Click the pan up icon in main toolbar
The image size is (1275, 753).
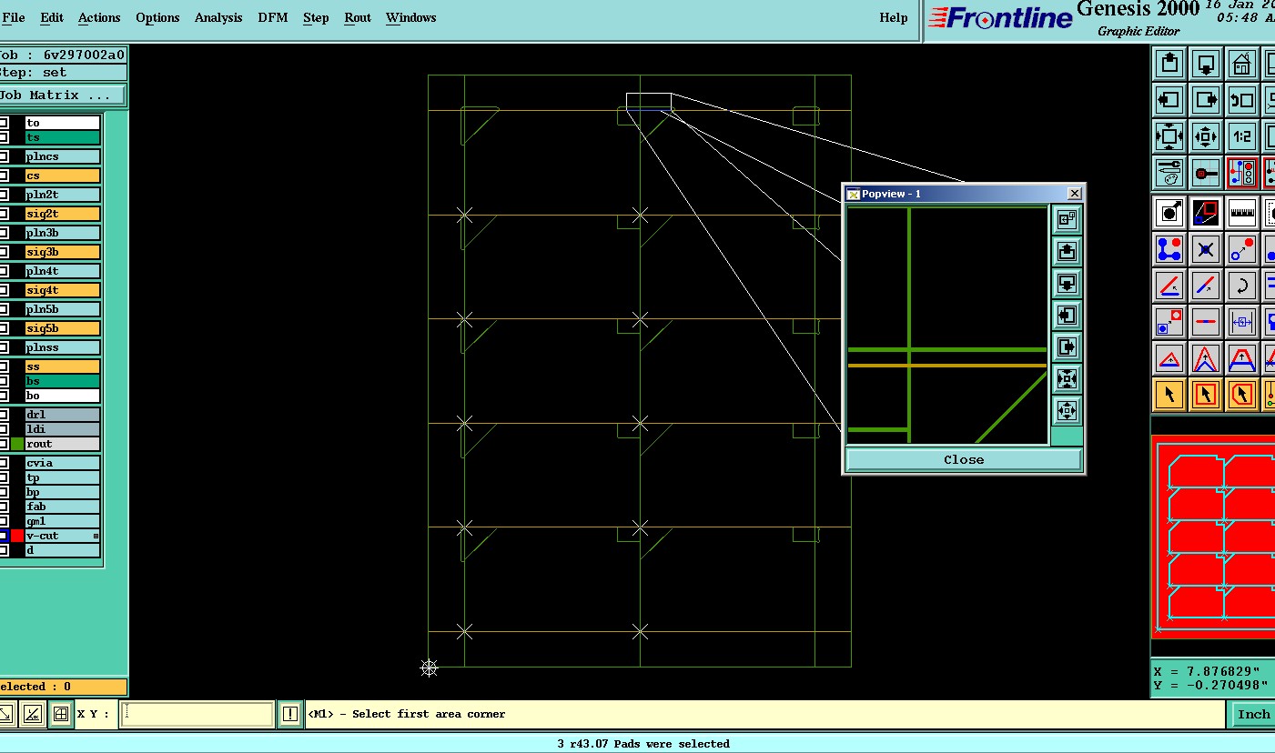pyautogui.click(x=1169, y=64)
